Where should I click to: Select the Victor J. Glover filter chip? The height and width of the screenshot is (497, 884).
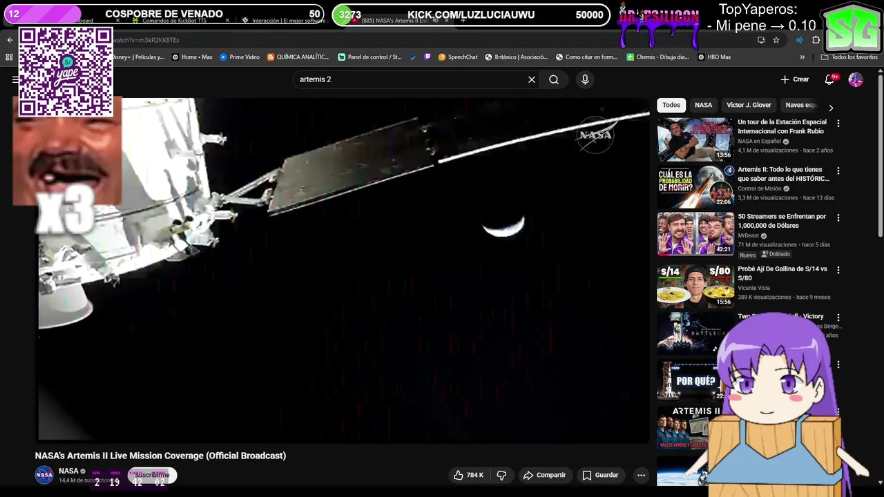point(749,105)
